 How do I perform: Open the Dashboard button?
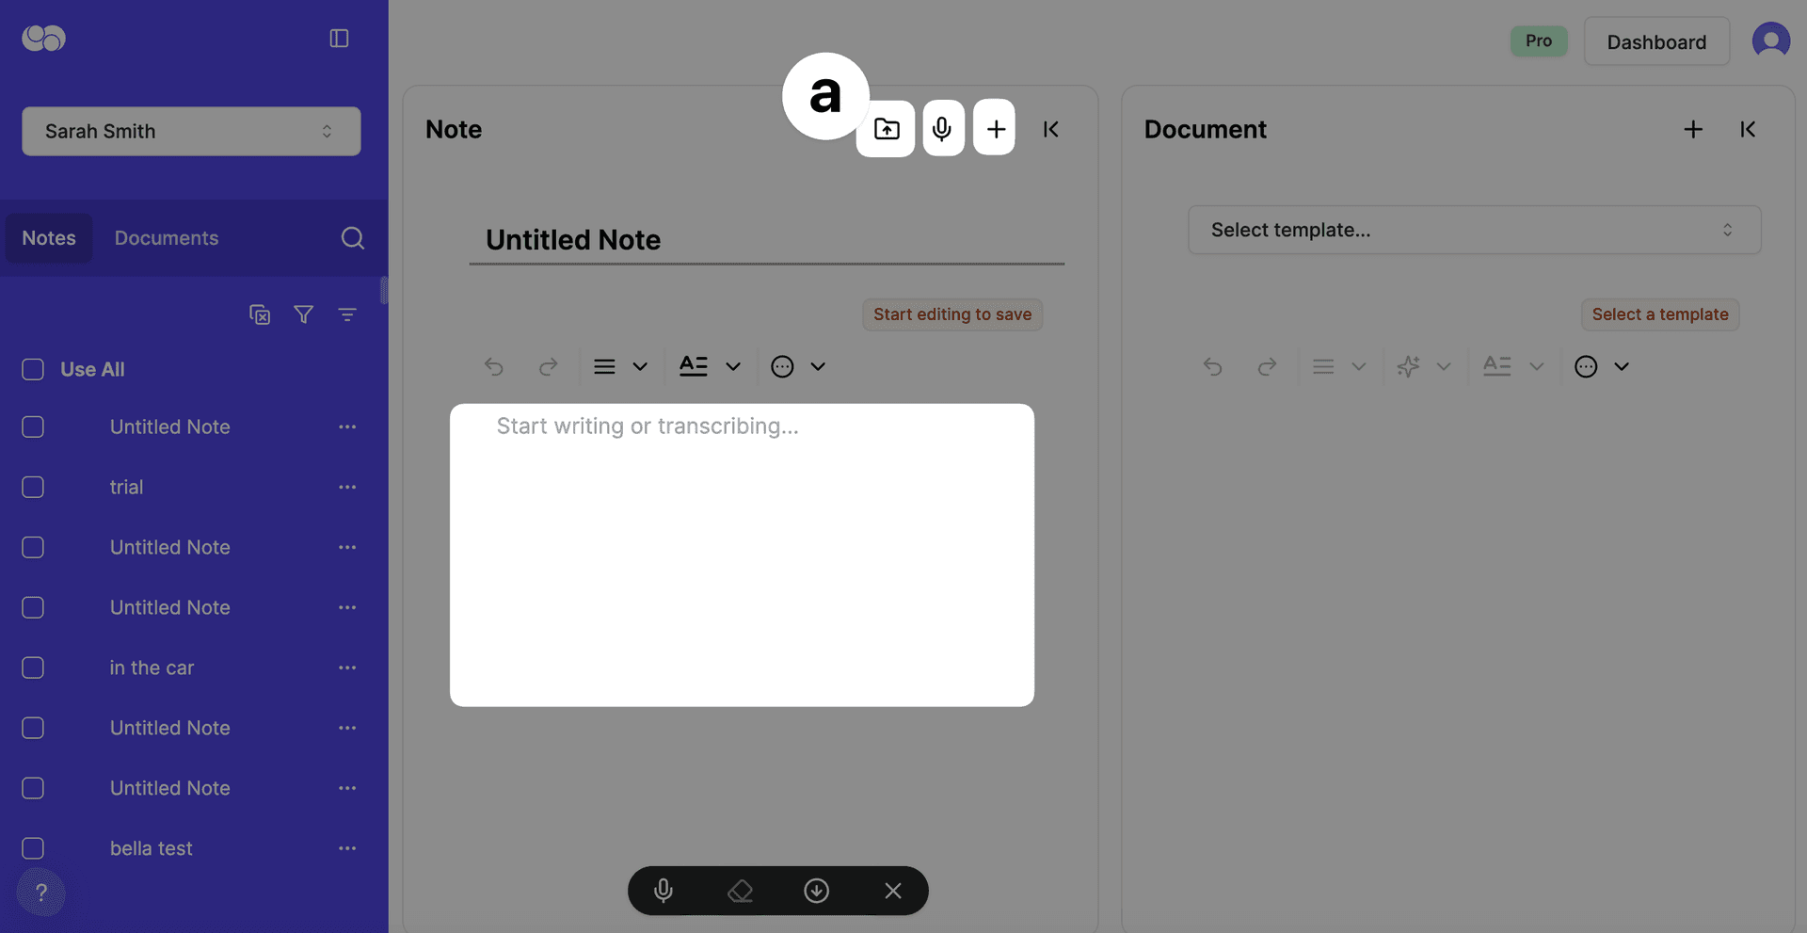1655,41
